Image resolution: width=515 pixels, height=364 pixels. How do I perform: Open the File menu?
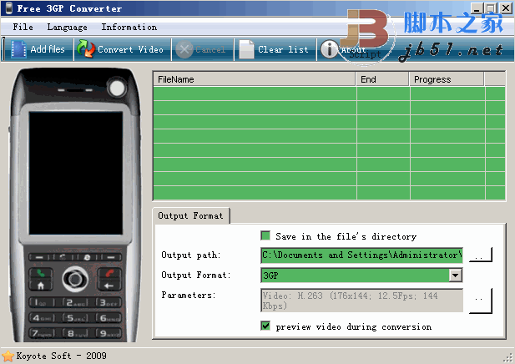23,27
